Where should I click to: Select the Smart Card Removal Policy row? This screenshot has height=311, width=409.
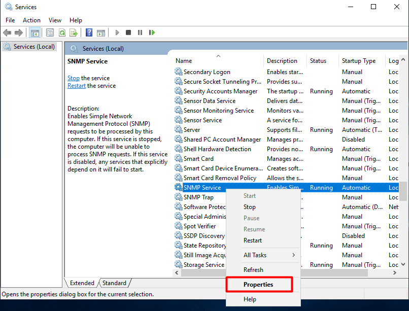pos(286,178)
